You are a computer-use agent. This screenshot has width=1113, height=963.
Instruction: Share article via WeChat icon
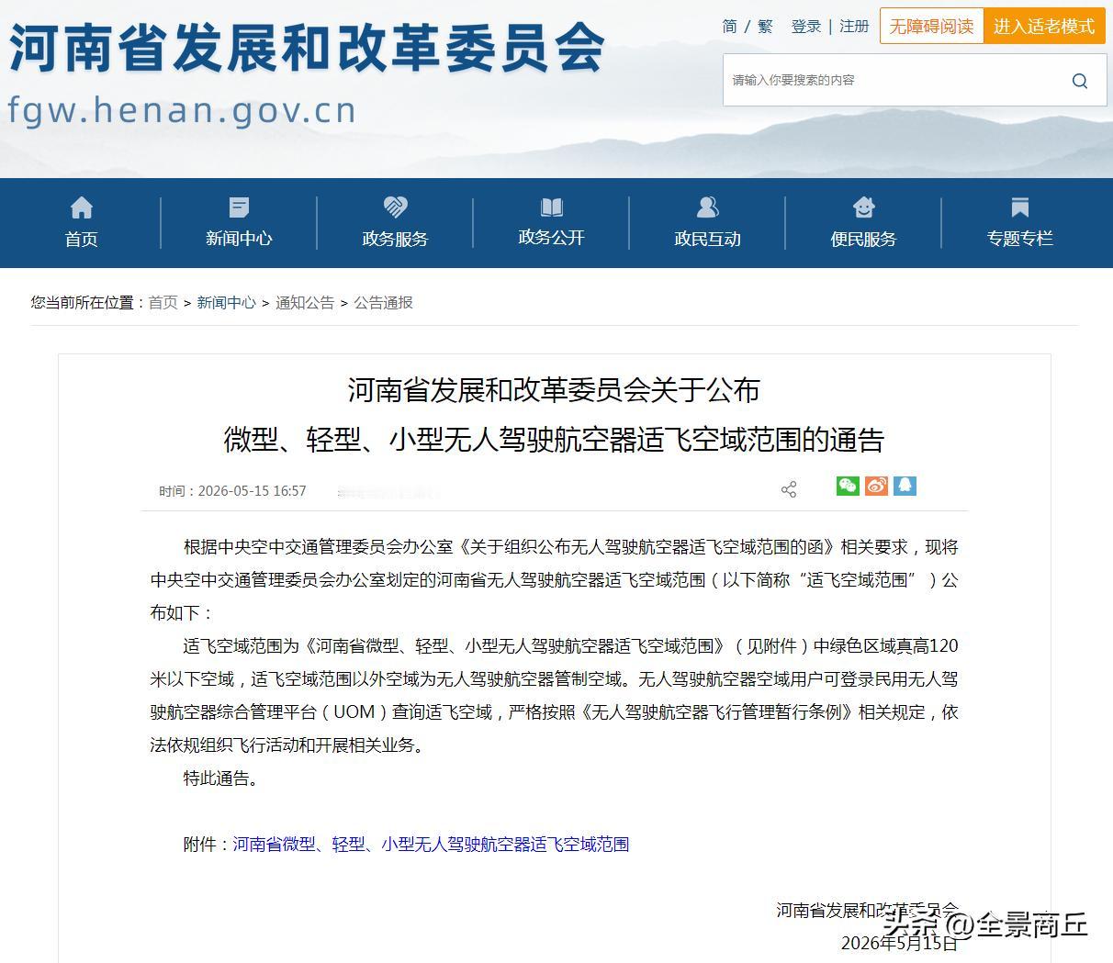[848, 486]
